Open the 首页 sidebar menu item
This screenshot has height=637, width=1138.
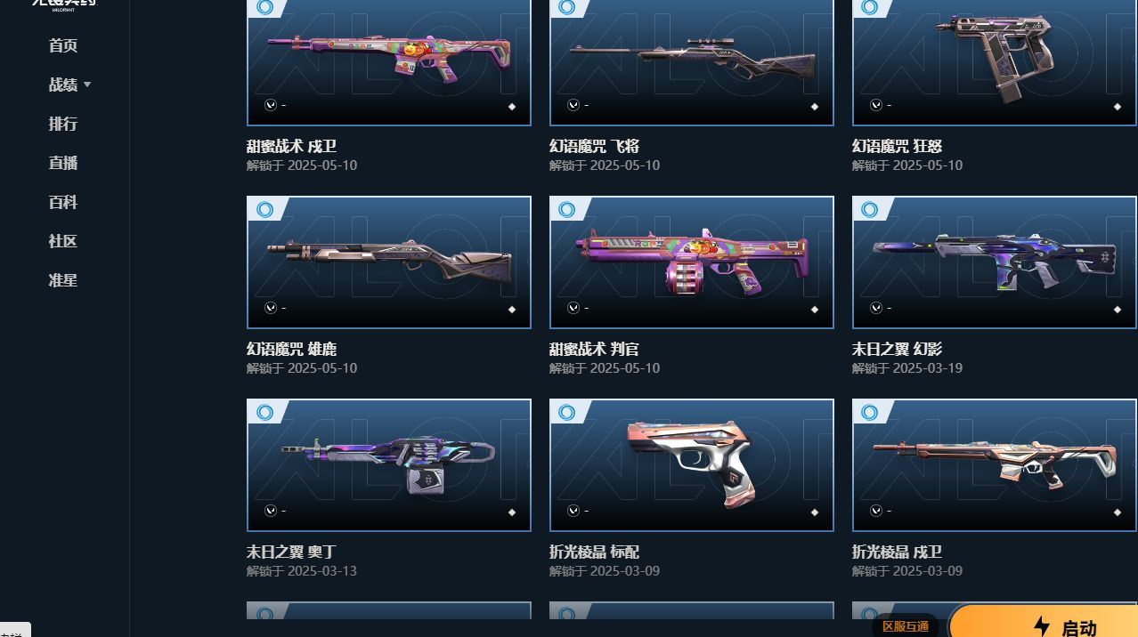click(63, 45)
